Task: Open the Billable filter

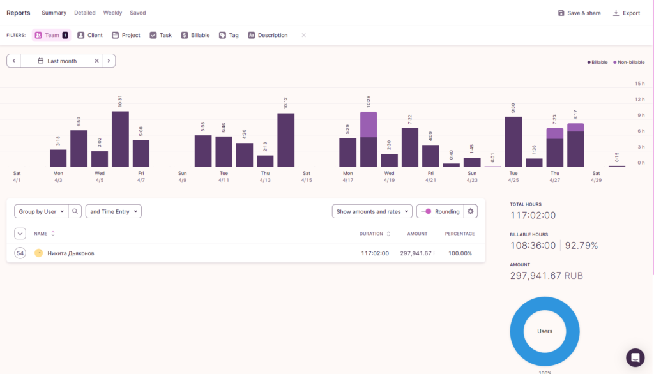Action: 195,35
